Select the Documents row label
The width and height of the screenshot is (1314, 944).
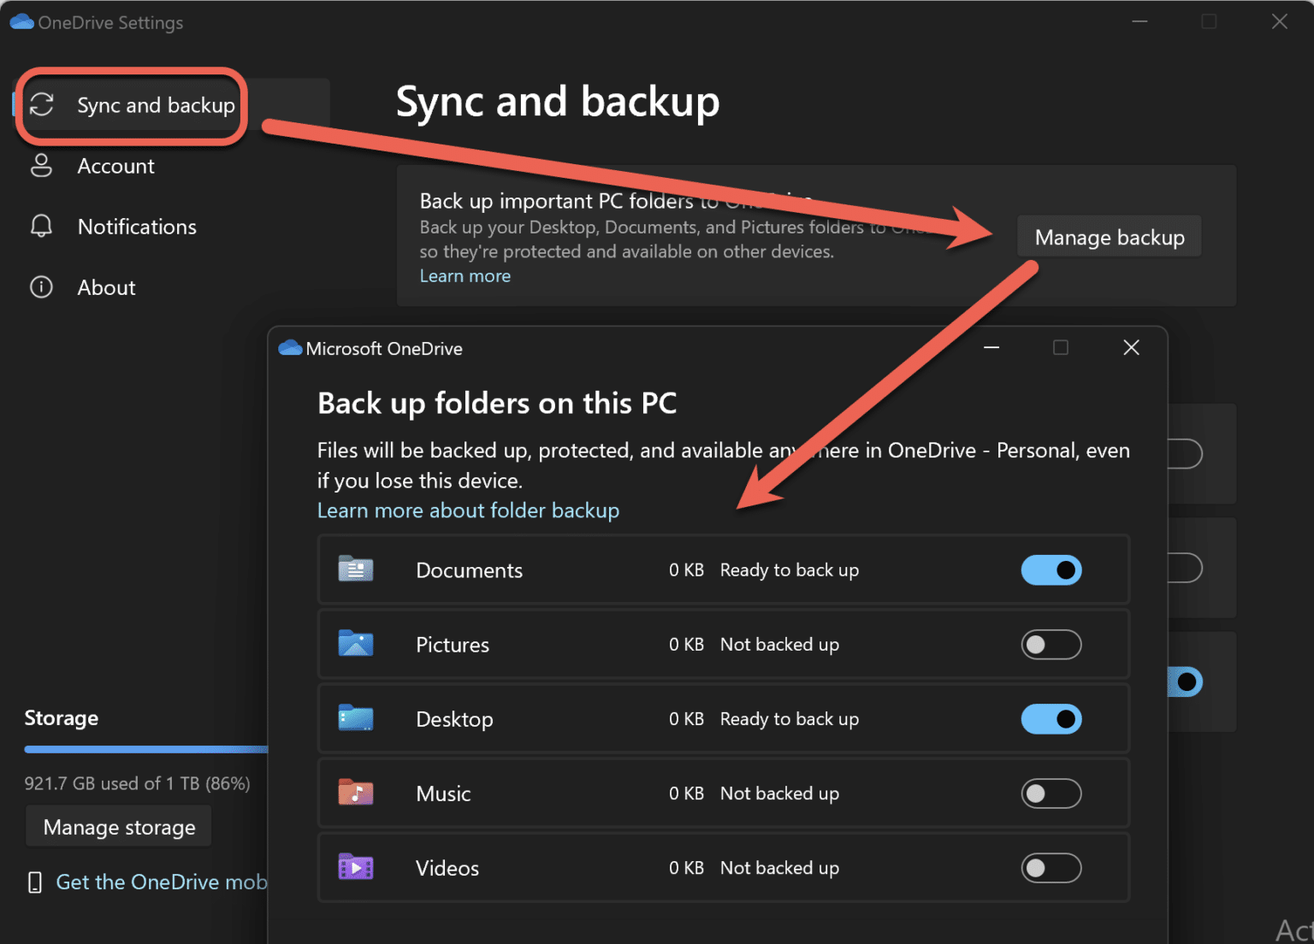coord(469,570)
